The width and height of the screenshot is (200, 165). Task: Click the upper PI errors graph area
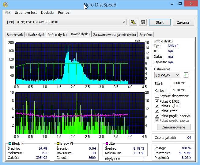click(x=80, y=63)
